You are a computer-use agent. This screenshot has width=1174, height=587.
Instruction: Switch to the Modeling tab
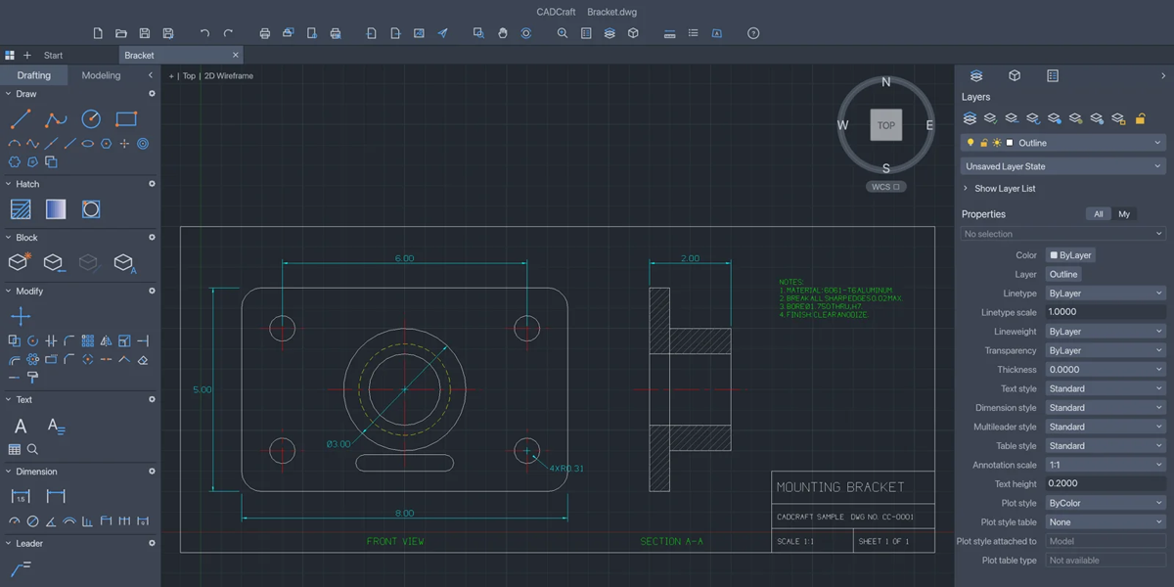tap(101, 75)
